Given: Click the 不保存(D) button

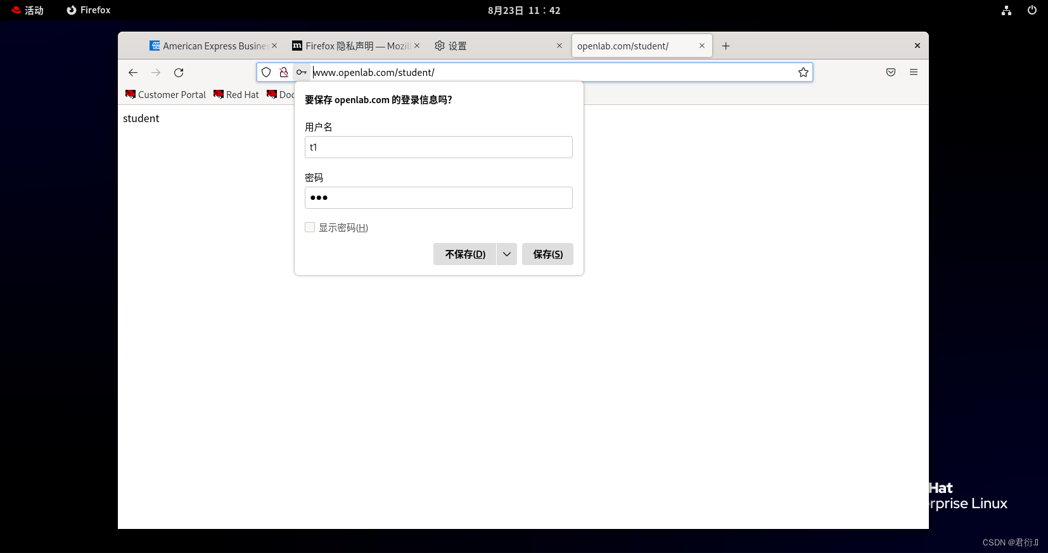Looking at the screenshot, I should (x=465, y=254).
